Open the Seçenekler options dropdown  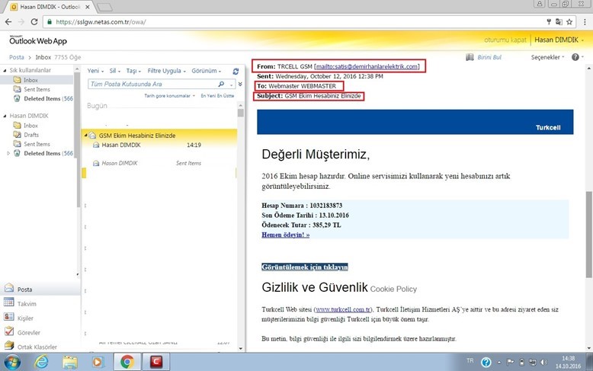pos(547,57)
